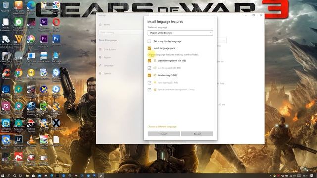Uncheck Speech recognition (61 MB)
317x178 pixels.
(149, 61)
